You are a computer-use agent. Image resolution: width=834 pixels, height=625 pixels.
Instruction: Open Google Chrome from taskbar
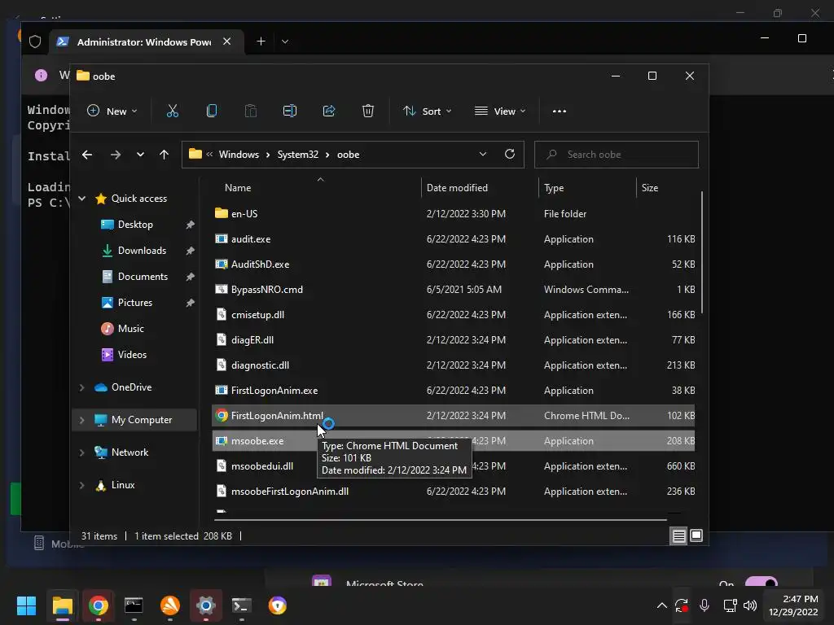click(x=99, y=605)
